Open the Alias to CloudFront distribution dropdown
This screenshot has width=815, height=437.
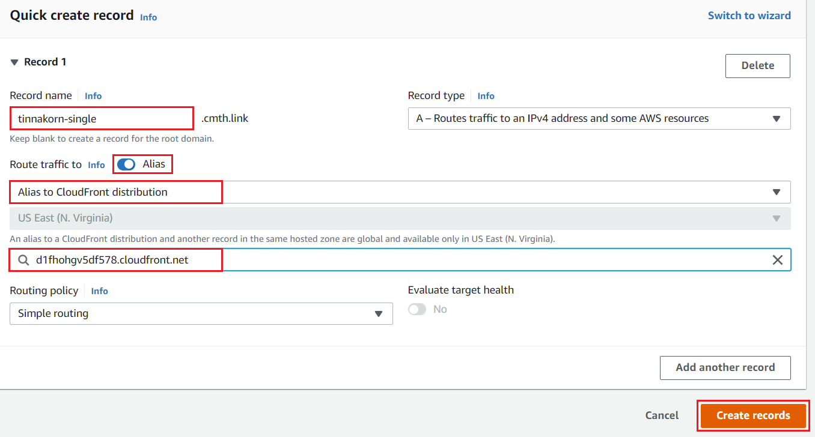click(775, 191)
